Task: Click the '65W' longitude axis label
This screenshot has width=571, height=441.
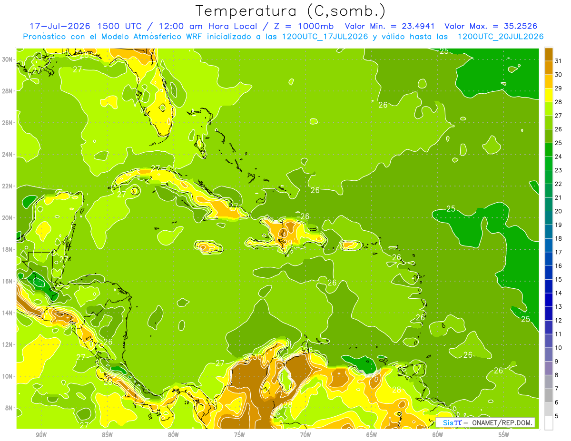Action: [372, 435]
